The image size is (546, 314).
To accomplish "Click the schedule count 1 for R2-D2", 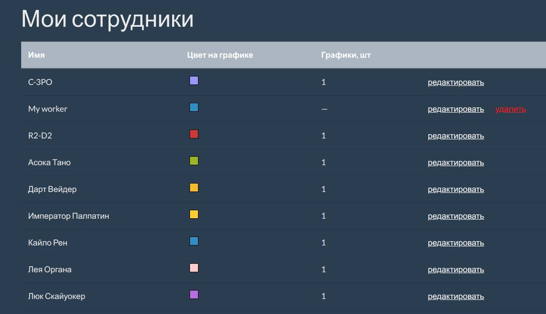I will [x=324, y=136].
